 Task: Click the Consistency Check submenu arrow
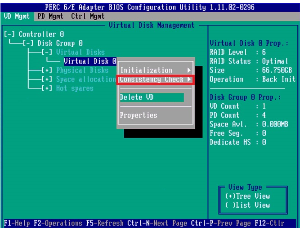point(189,79)
